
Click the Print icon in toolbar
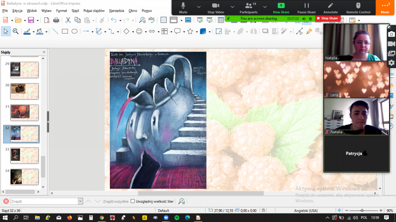click(56, 20)
